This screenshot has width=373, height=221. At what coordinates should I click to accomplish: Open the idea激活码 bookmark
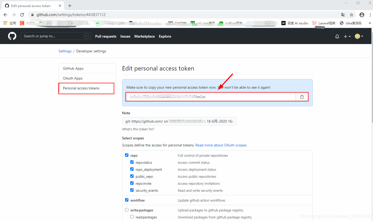coord(350,23)
